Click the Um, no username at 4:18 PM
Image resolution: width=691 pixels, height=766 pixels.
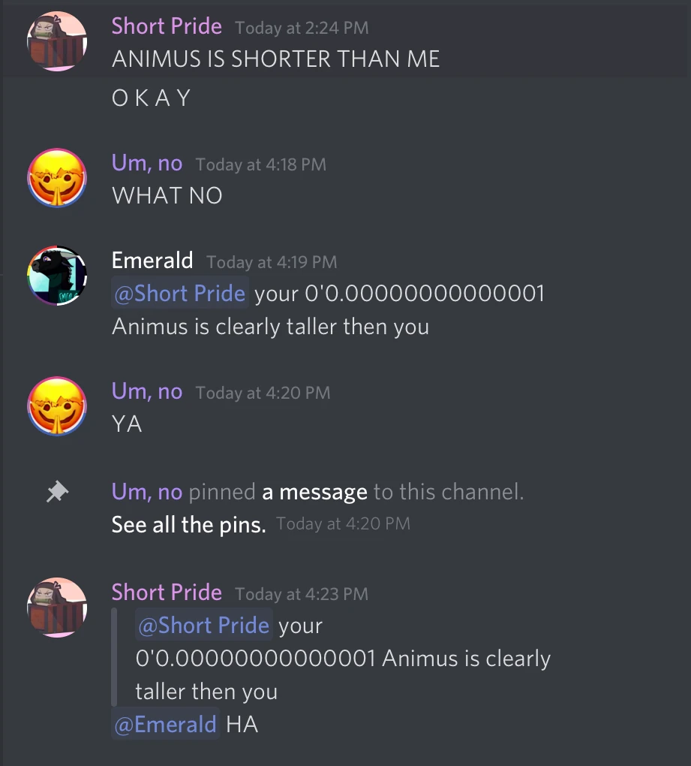click(147, 163)
